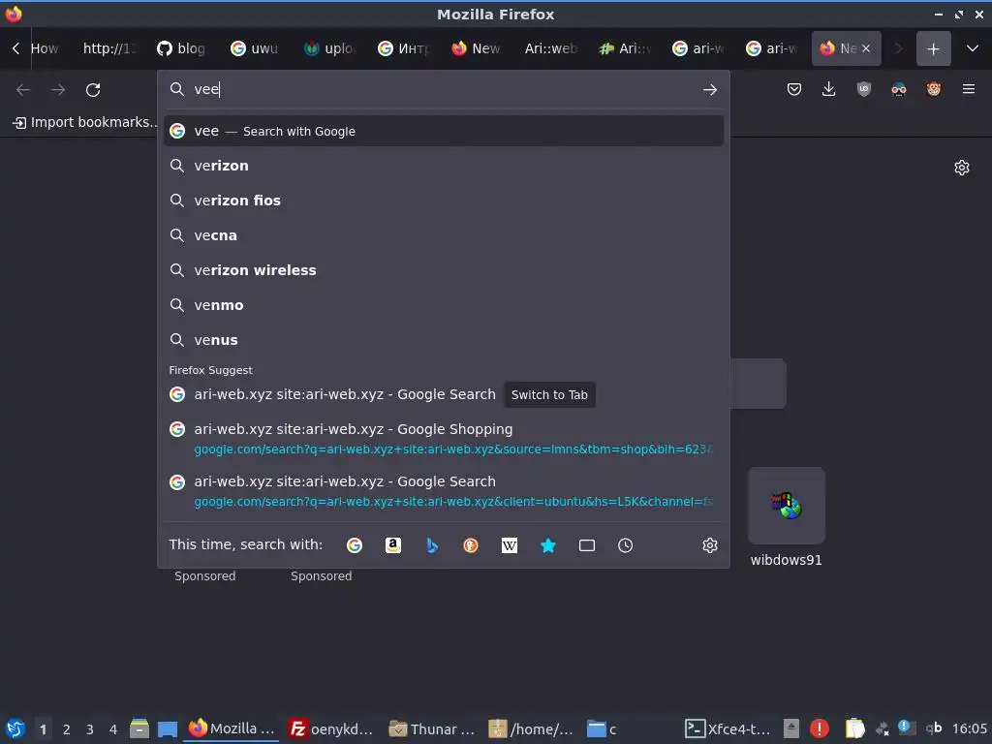Search this time with Bing icon
Image resolution: width=992 pixels, height=744 pixels.
coord(432,545)
